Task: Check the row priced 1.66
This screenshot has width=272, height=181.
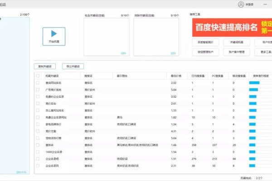Action: [x=38, y=145]
